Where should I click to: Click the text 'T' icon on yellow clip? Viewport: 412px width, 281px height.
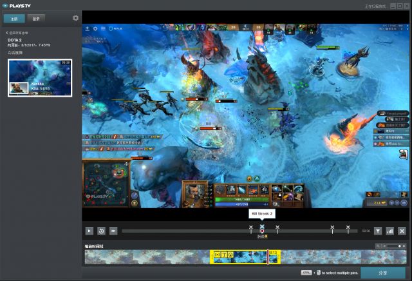(x=224, y=255)
